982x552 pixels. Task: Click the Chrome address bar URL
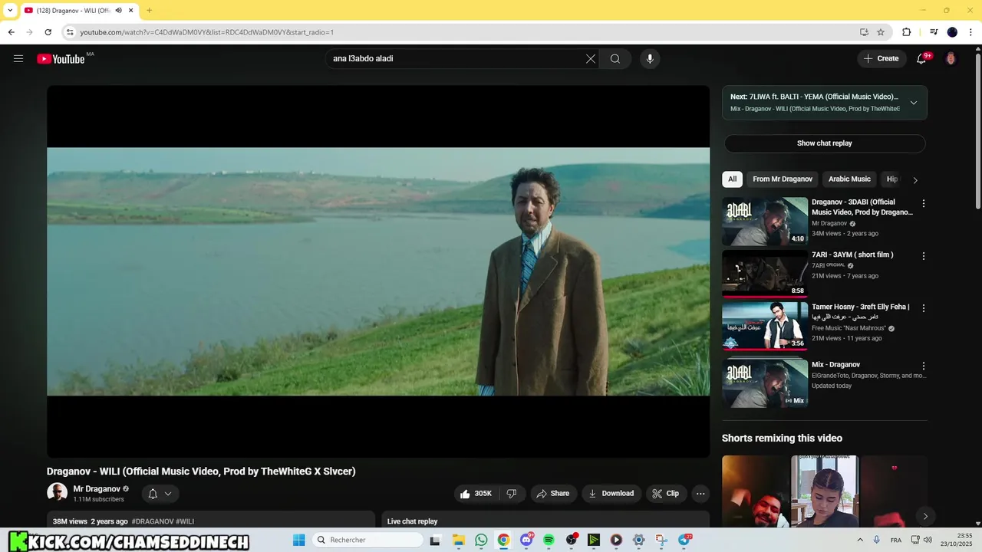tap(207, 32)
